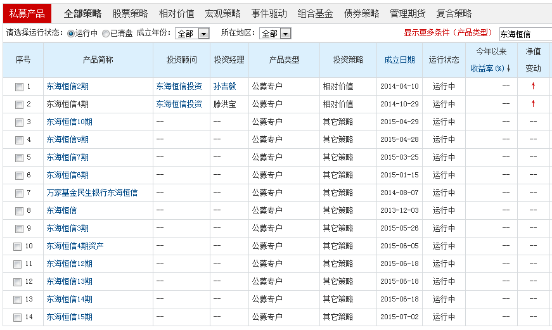This screenshot has height=330, width=552.
Task: Tick checkbox for row 14 东海恒信15期
Action: tap(17, 317)
